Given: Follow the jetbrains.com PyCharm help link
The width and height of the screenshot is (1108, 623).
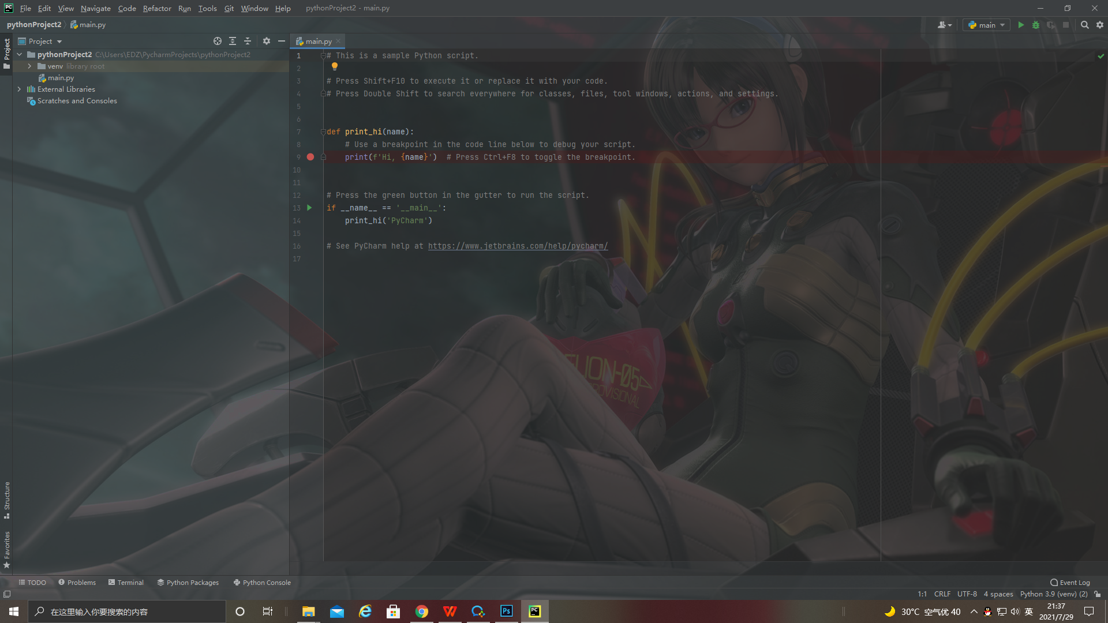Looking at the screenshot, I should 518,246.
